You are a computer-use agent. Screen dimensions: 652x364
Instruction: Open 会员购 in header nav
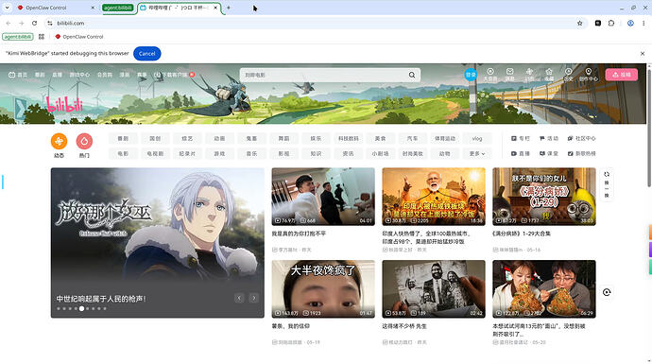click(105, 75)
